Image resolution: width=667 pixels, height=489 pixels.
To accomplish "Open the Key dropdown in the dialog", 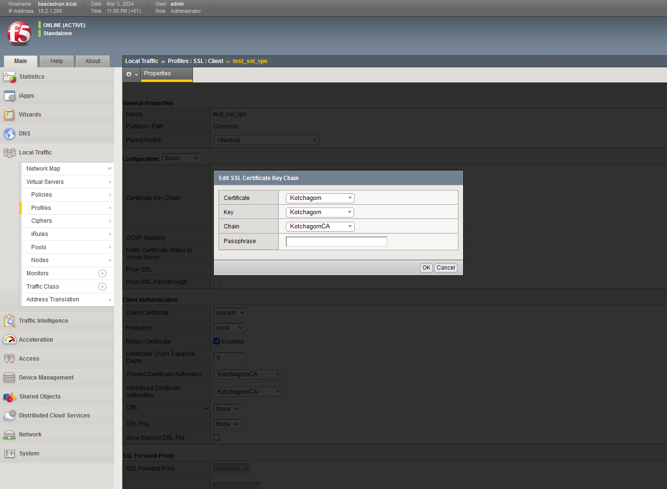I will [x=320, y=212].
